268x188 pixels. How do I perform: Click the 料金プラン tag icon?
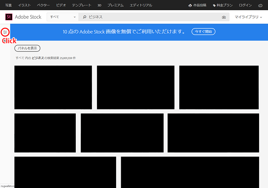(214, 6)
